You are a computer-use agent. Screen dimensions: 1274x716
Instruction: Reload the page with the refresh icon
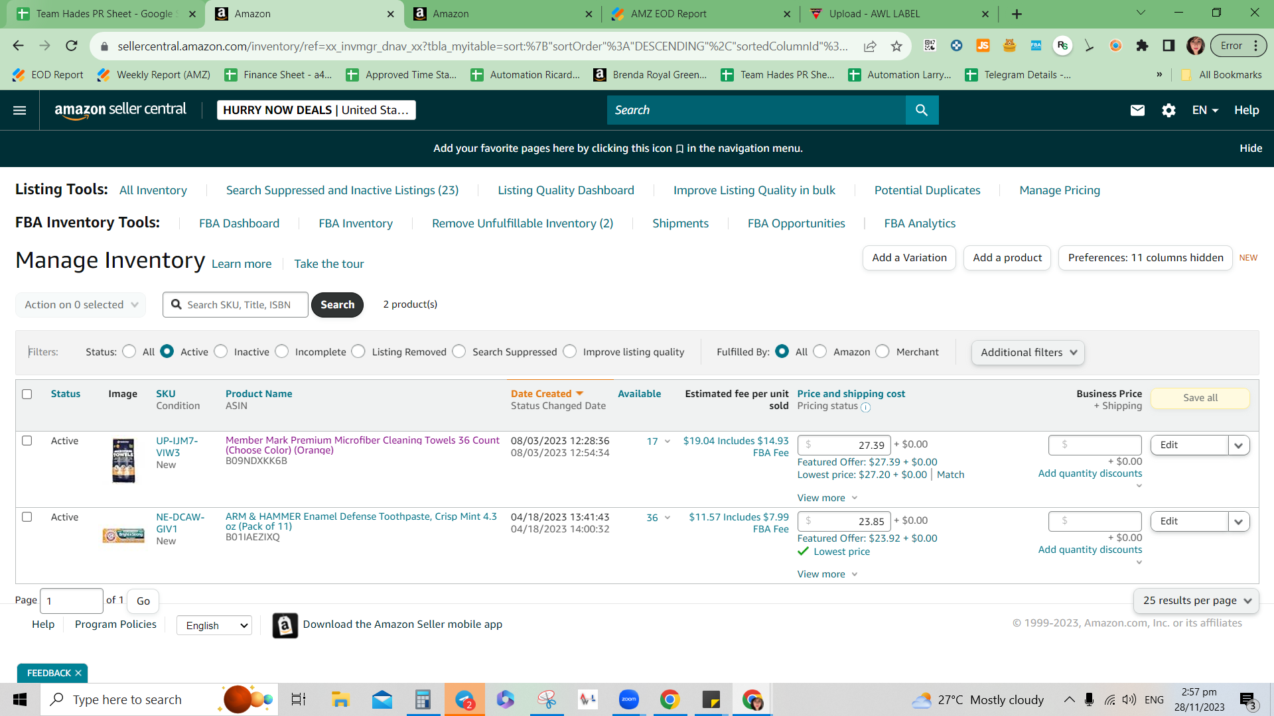tap(72, 46)
